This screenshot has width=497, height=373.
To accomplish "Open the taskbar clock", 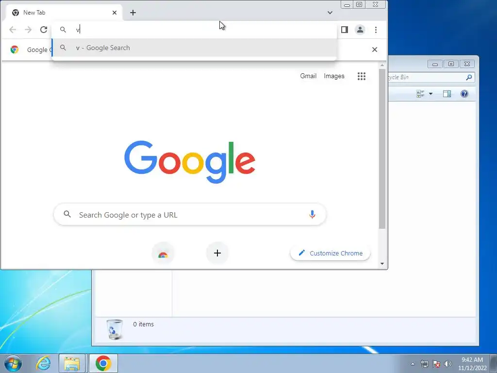I will [x=472, y=364].
